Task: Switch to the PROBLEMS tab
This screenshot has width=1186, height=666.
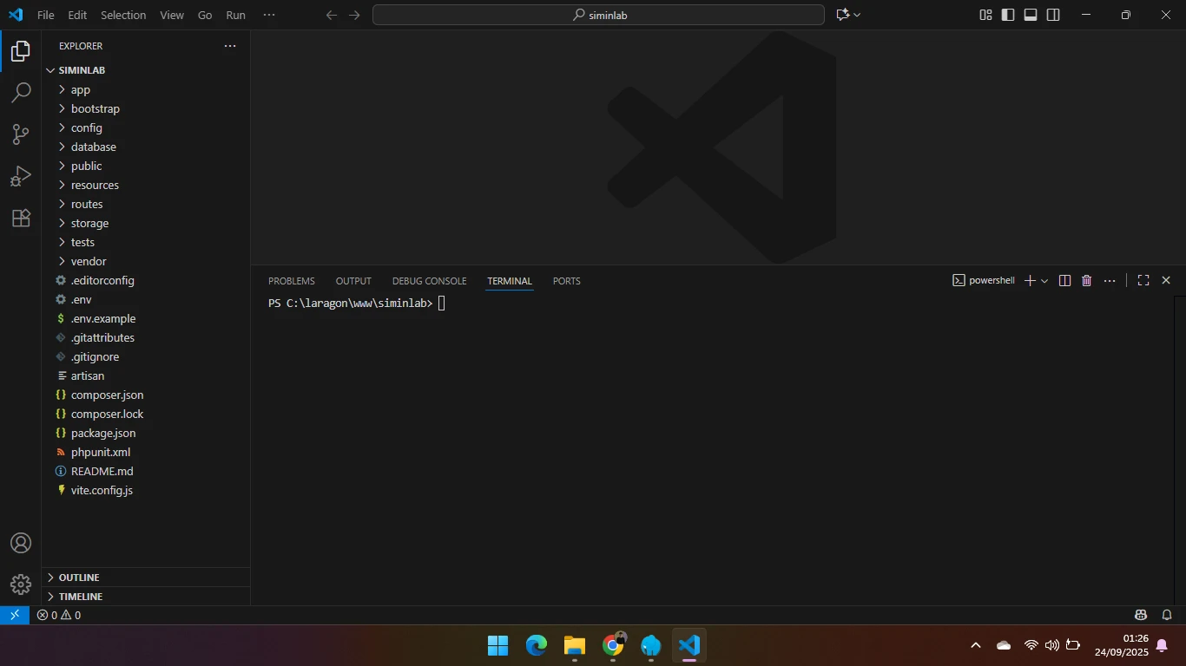Action: [291, 281]
